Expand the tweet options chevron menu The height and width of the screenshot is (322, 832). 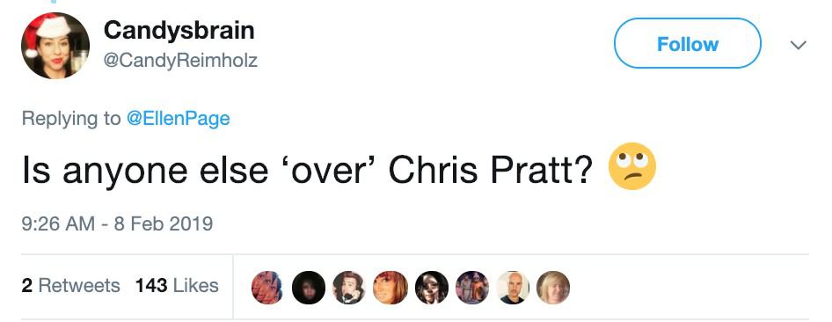coord(798,45)
